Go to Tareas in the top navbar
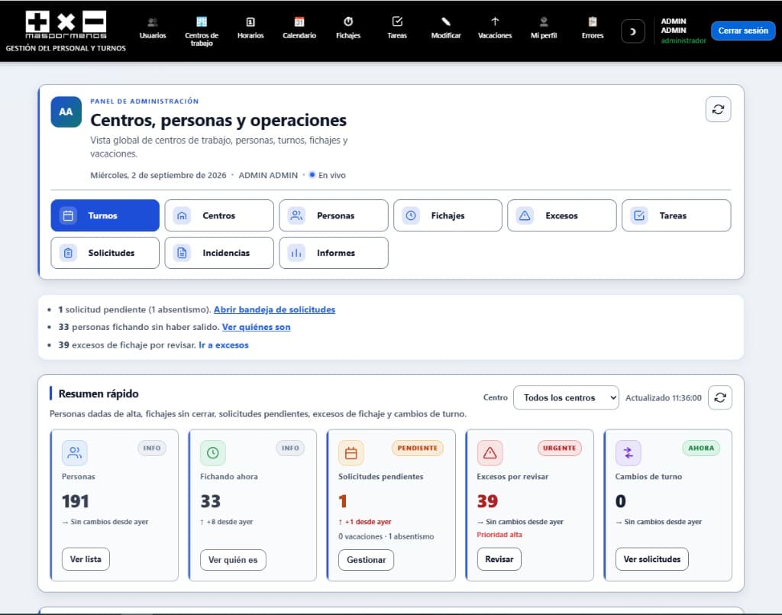Screen dimensions: 782x615 tap(397, 28)
